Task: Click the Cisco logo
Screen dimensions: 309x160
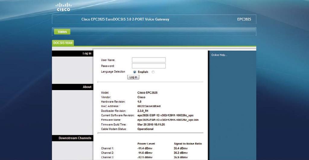Action: click(63, 7)
